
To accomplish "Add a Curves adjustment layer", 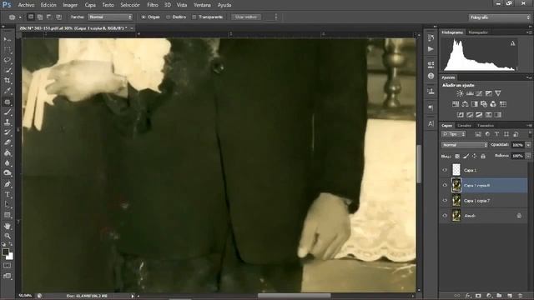I will click(x=479, y=93).
